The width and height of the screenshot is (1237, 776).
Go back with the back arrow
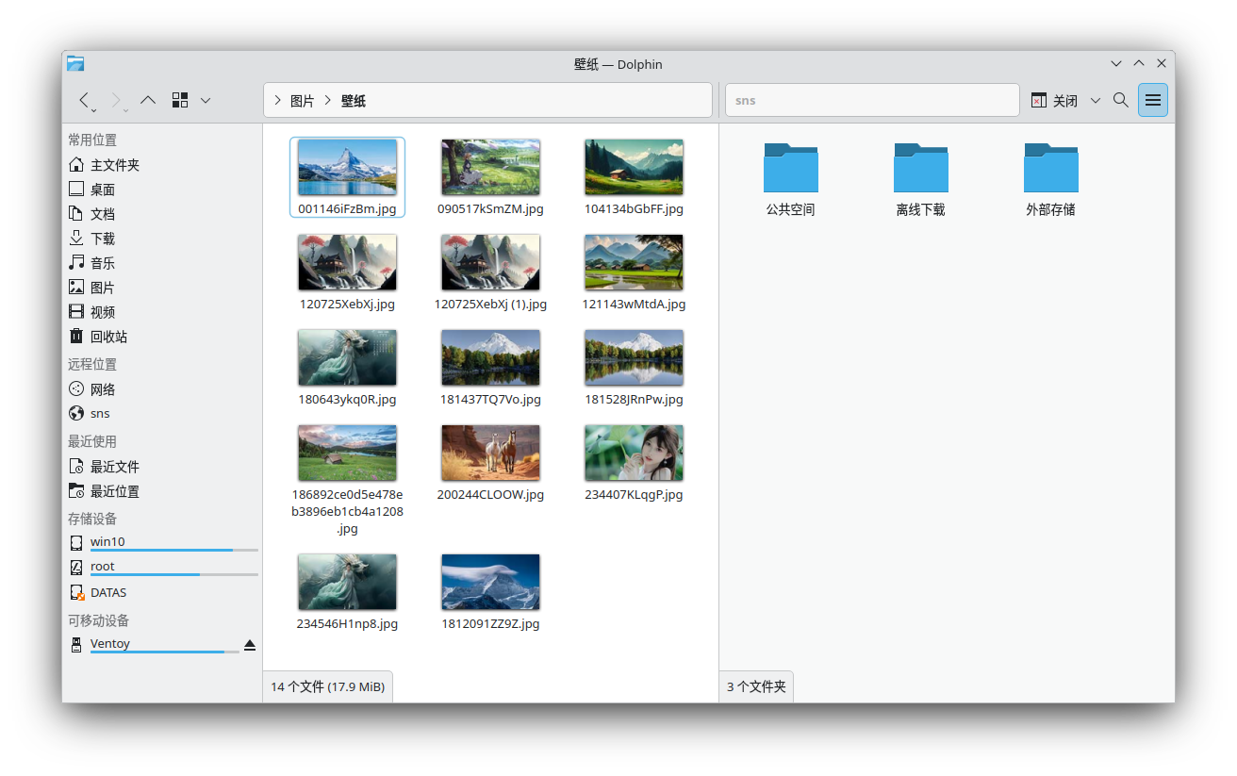[85, 100]
